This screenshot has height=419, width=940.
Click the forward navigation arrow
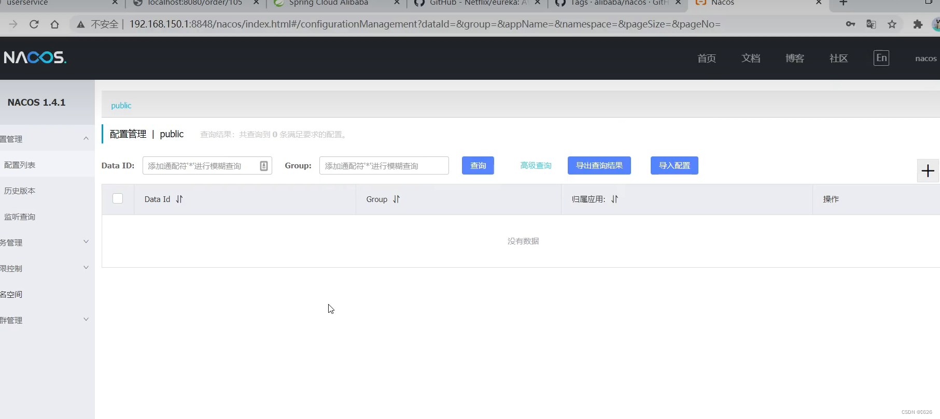[x=13, y=24]
